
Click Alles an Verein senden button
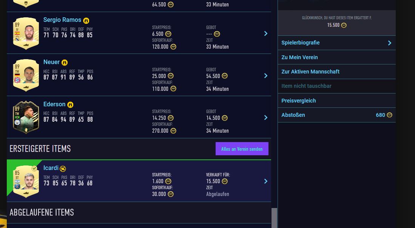tap(242, 149)
